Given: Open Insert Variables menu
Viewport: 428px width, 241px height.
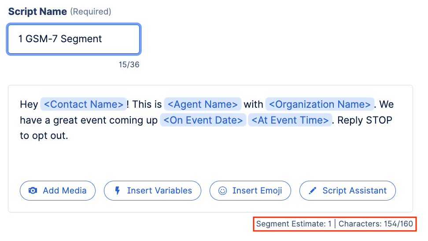Looking at the screenshot, I should (152, 190).
